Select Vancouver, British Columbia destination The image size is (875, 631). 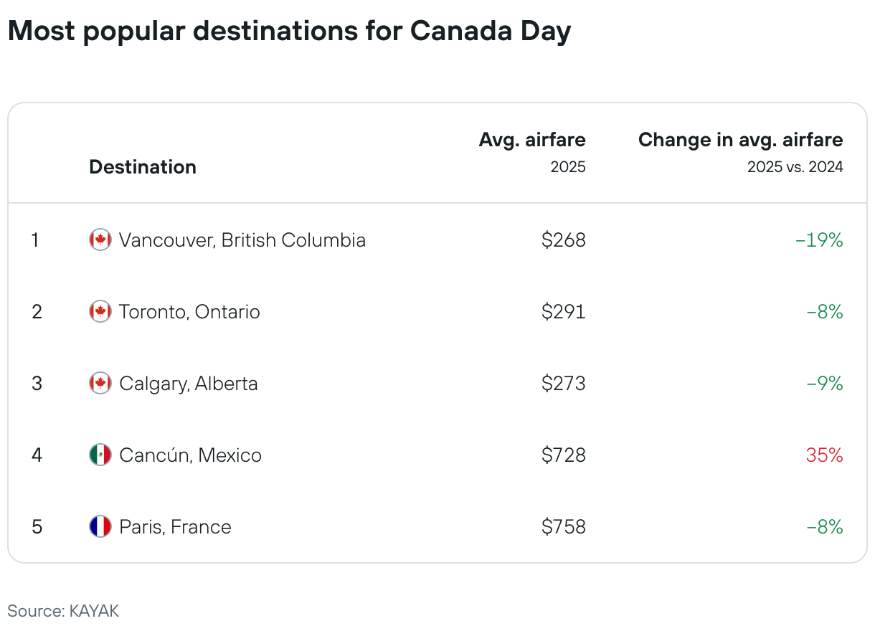pos(242,239)
